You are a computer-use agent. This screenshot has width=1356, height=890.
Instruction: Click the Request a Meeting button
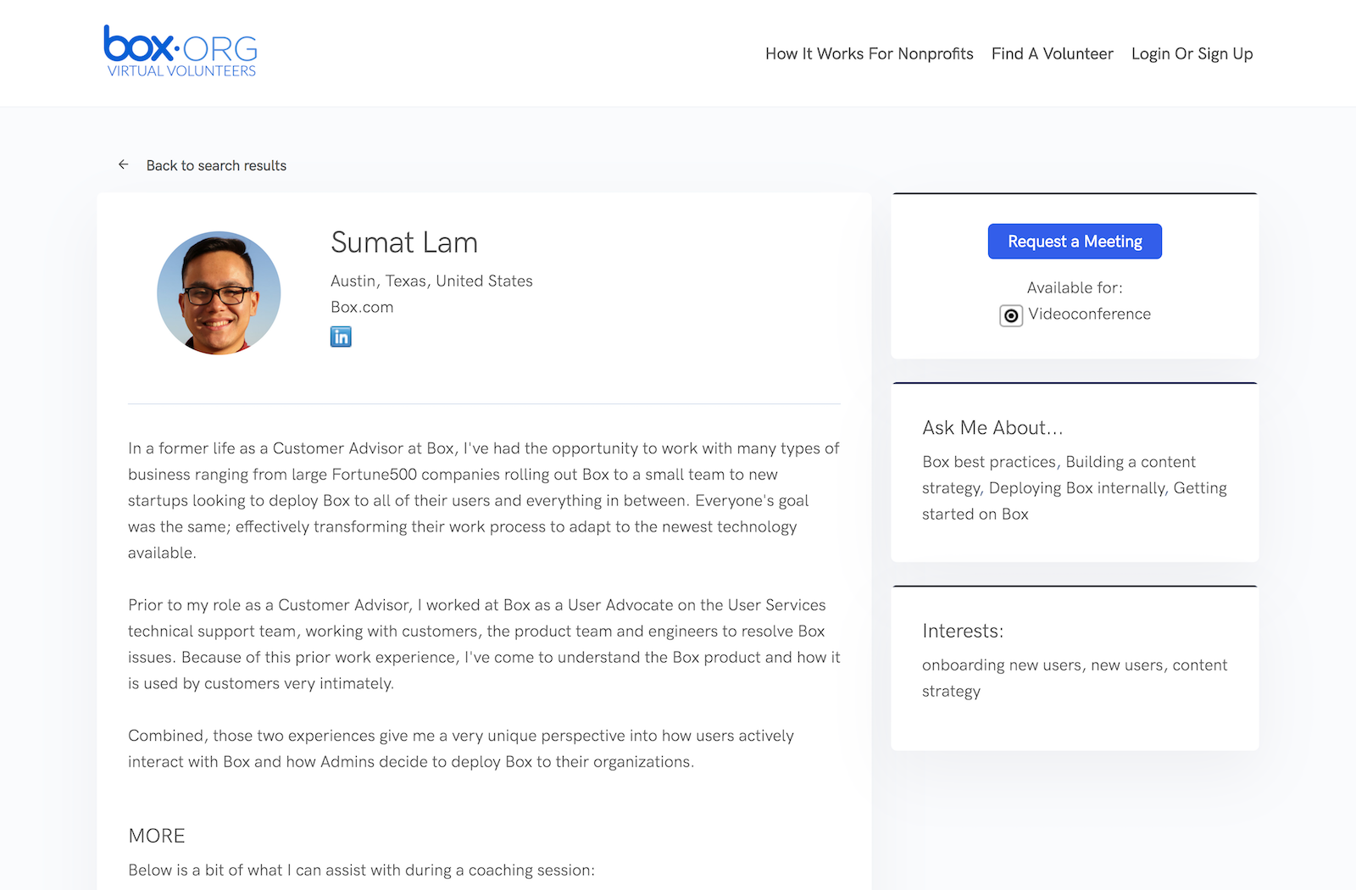click(x=1075, y=242)
